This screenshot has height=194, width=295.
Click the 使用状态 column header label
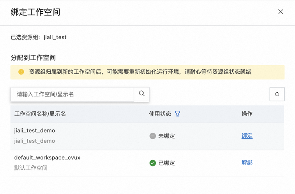(160, 114)
